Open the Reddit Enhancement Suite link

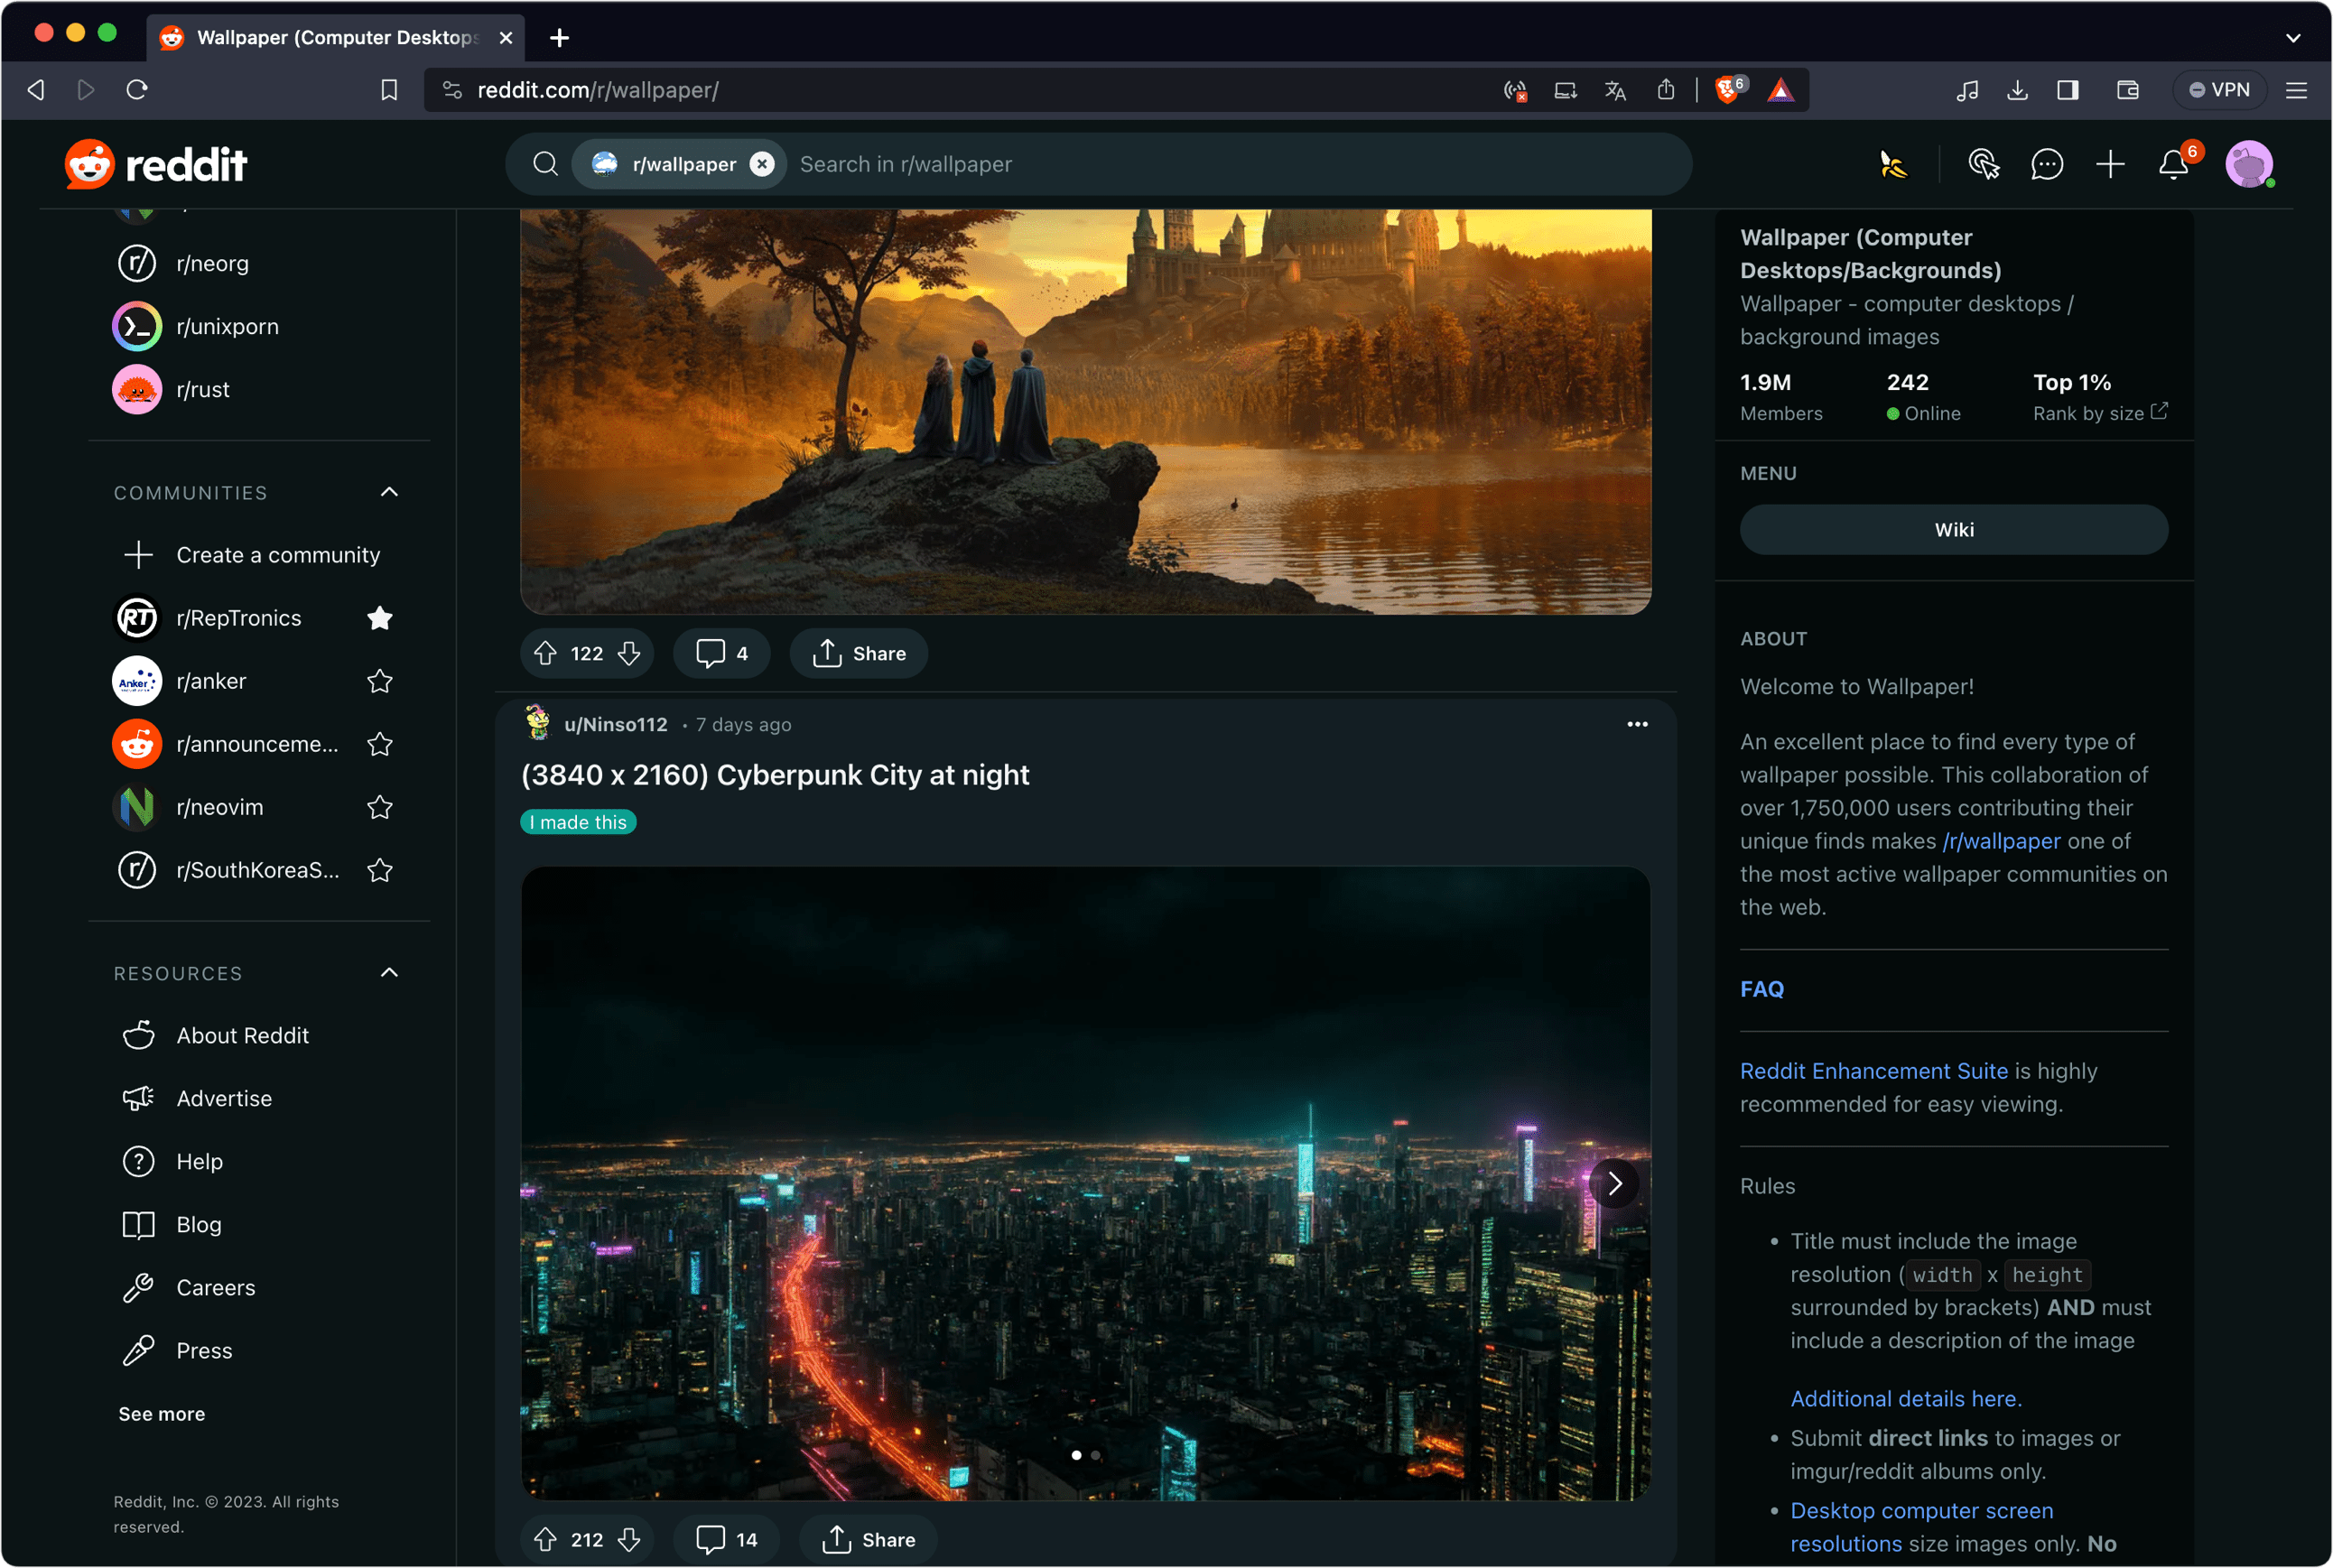point(1873,1070)
